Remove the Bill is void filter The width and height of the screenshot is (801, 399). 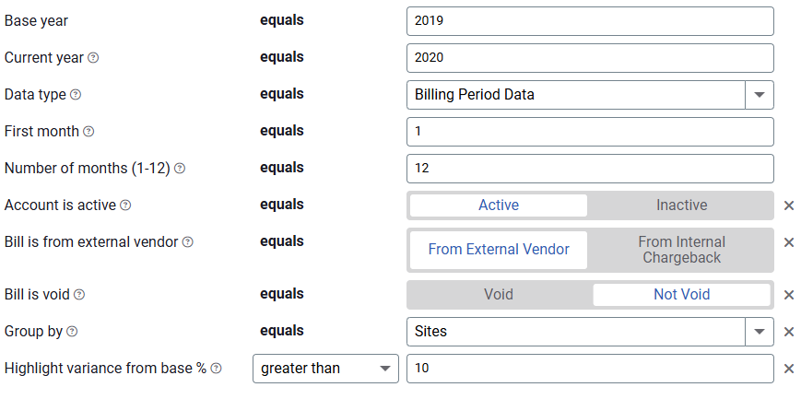click(789, 295)
